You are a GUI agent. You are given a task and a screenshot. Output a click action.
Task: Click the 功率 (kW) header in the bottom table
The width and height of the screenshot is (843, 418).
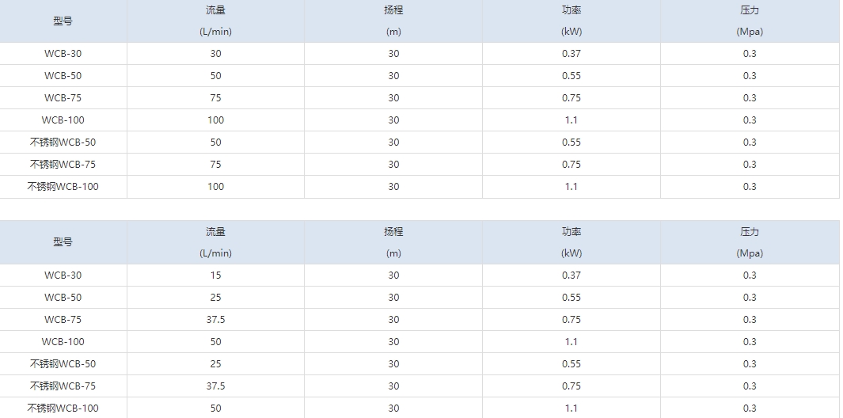pos(571,242)
